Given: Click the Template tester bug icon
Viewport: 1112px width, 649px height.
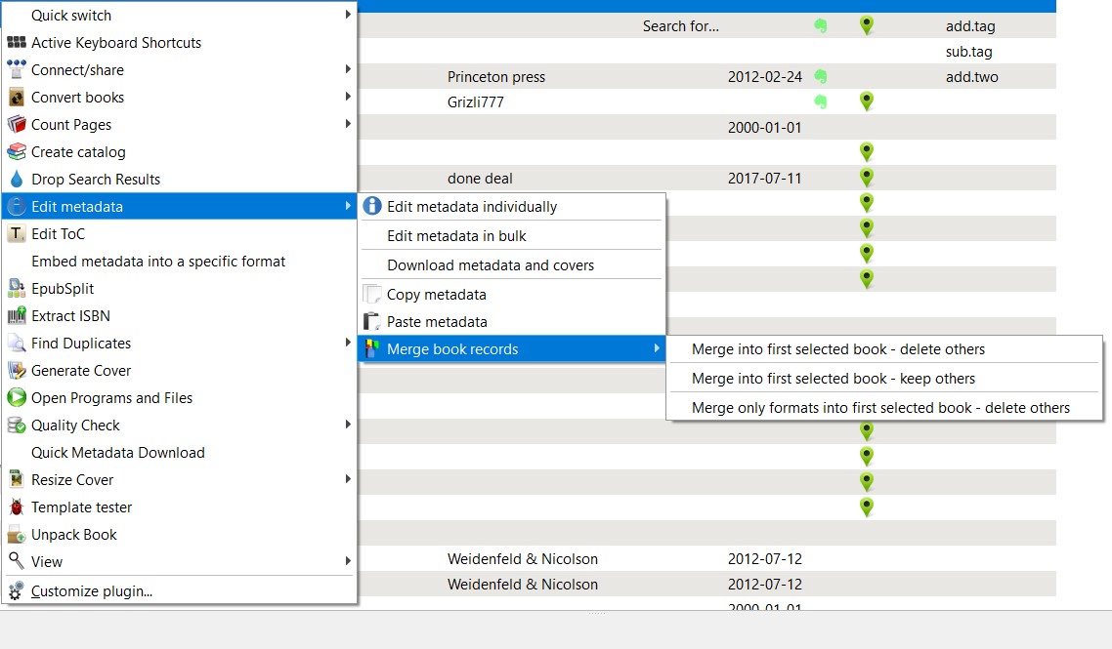Looking at the screenshot, I should 16,507.
